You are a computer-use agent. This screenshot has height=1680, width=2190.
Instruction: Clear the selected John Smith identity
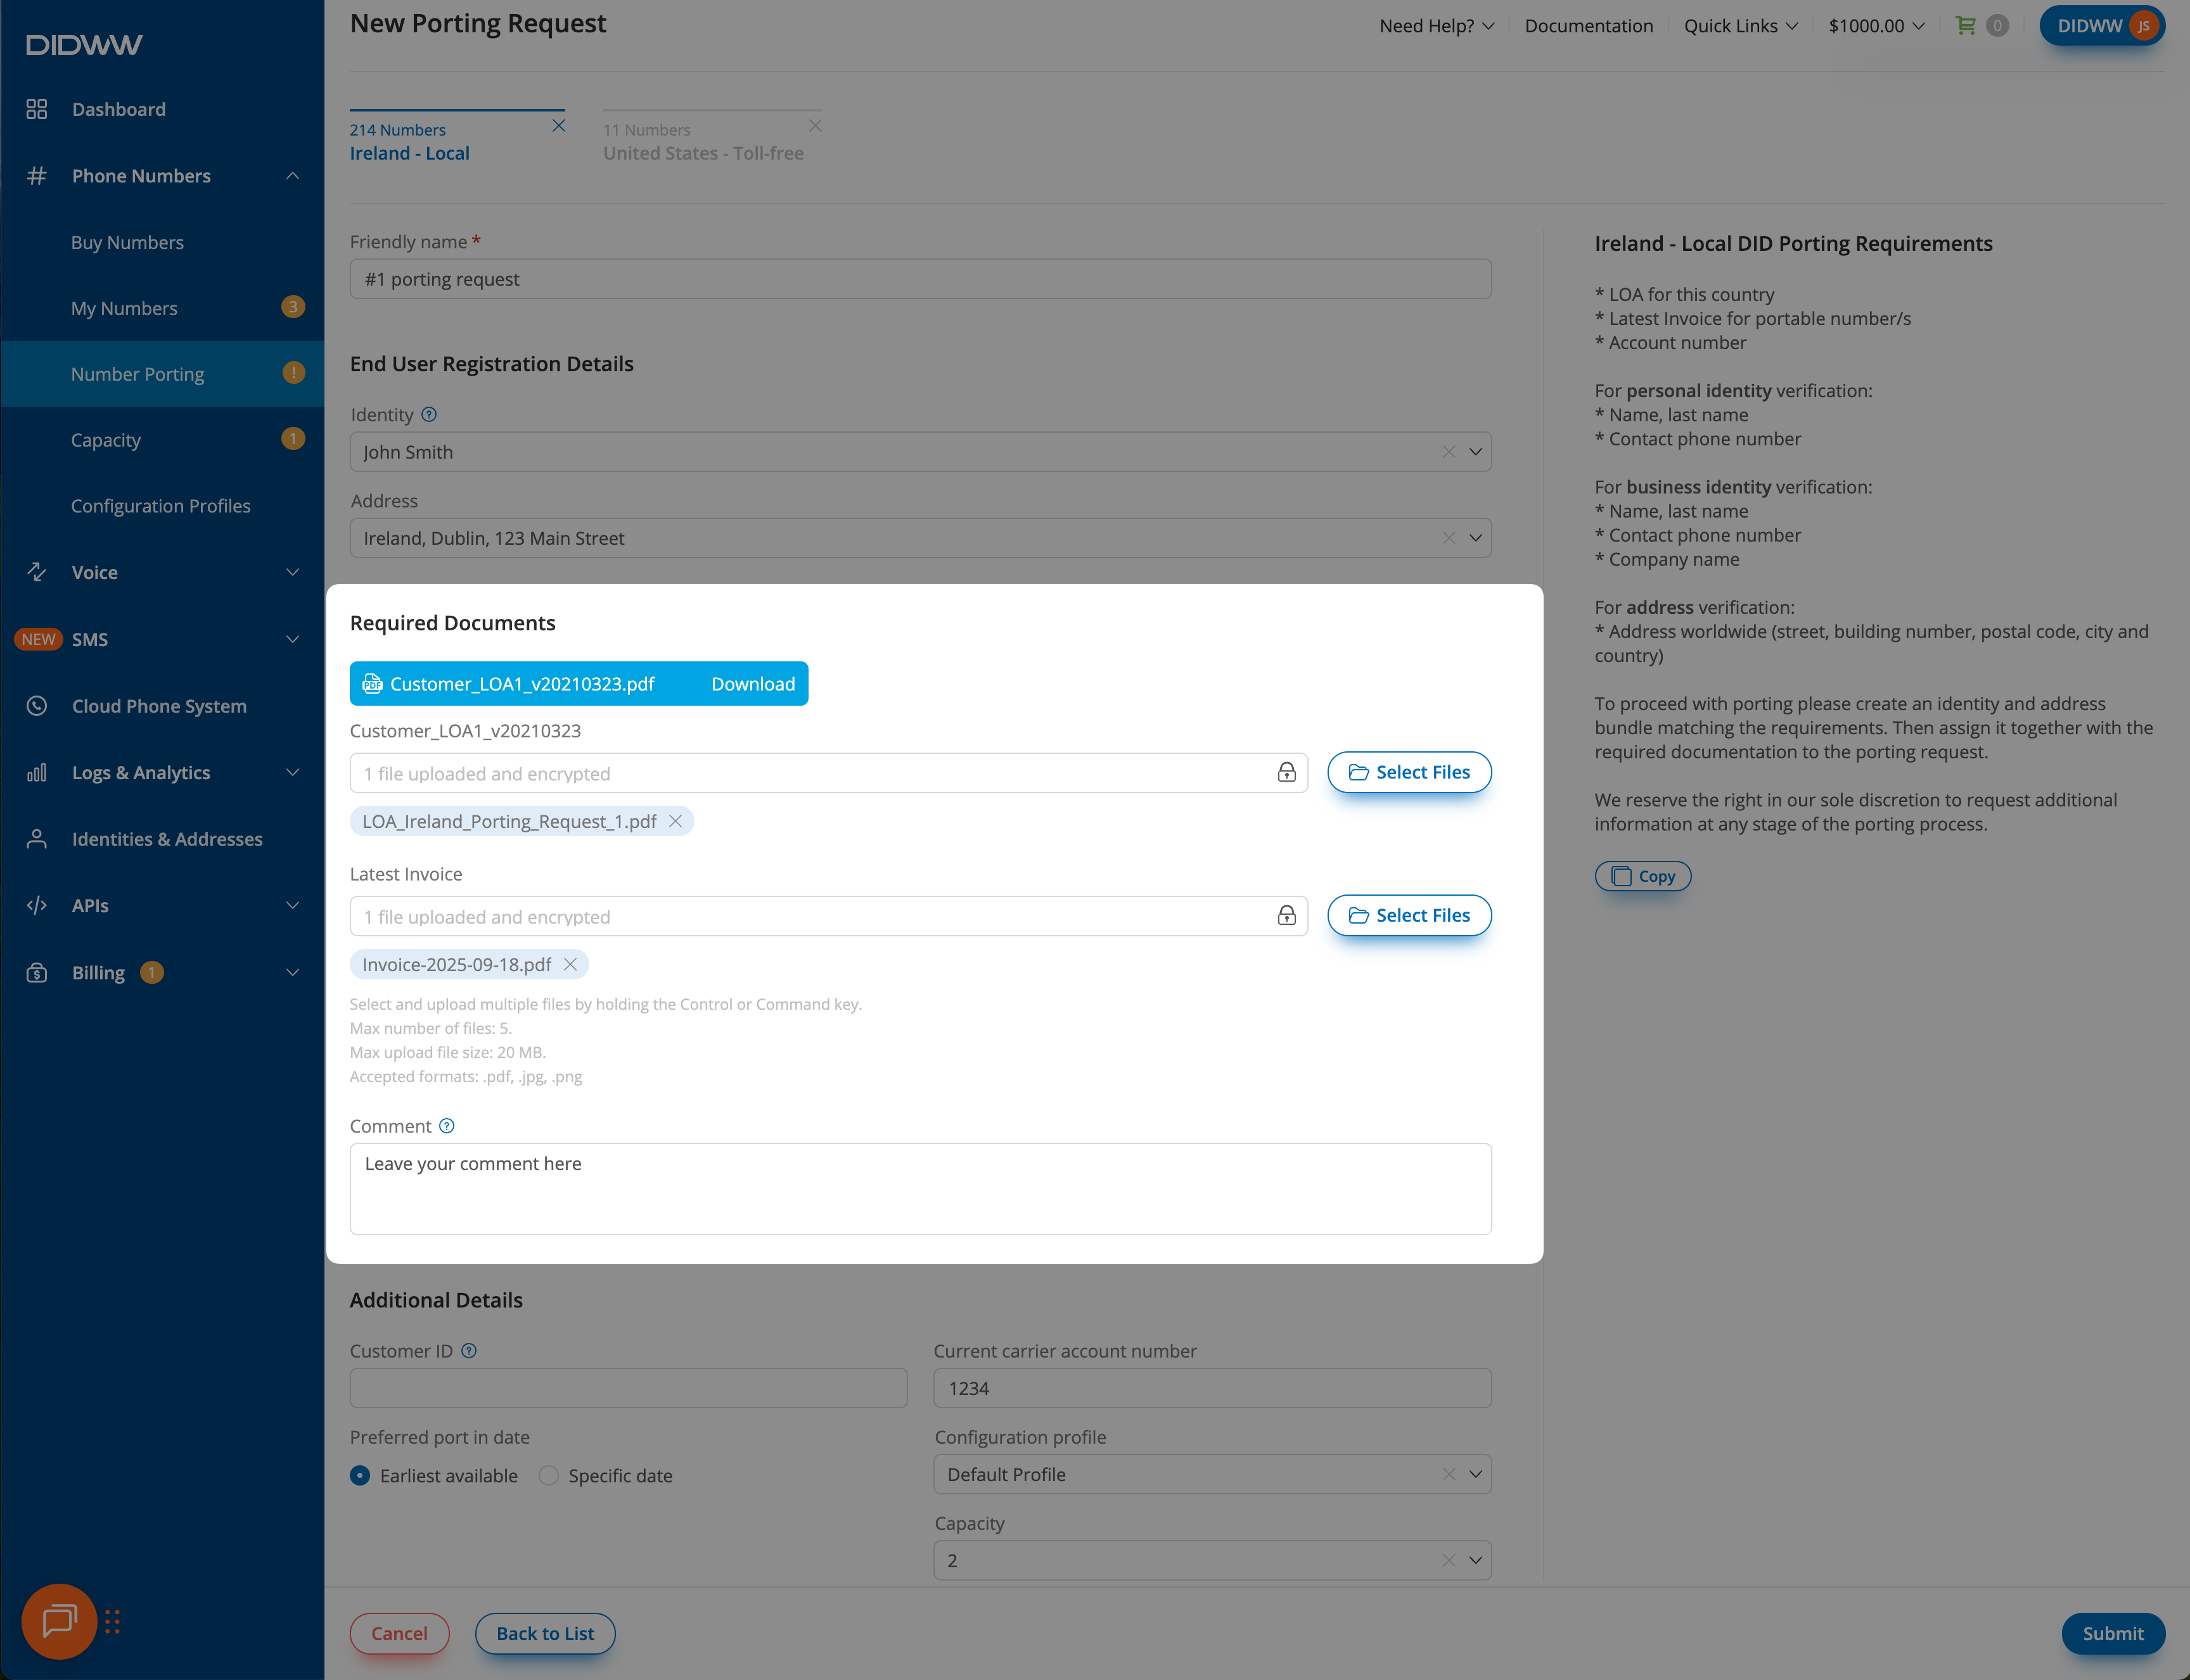tap(1449, 452)
